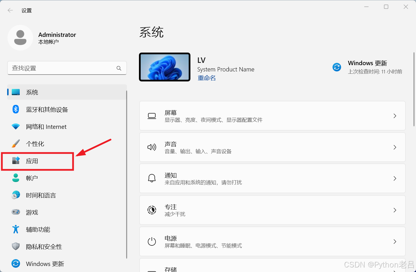Image resolution: width=416 pixels, height=272 pixels.
Task: Expand the 屏幕 row chevron
Action: click(x=395, y=116)
